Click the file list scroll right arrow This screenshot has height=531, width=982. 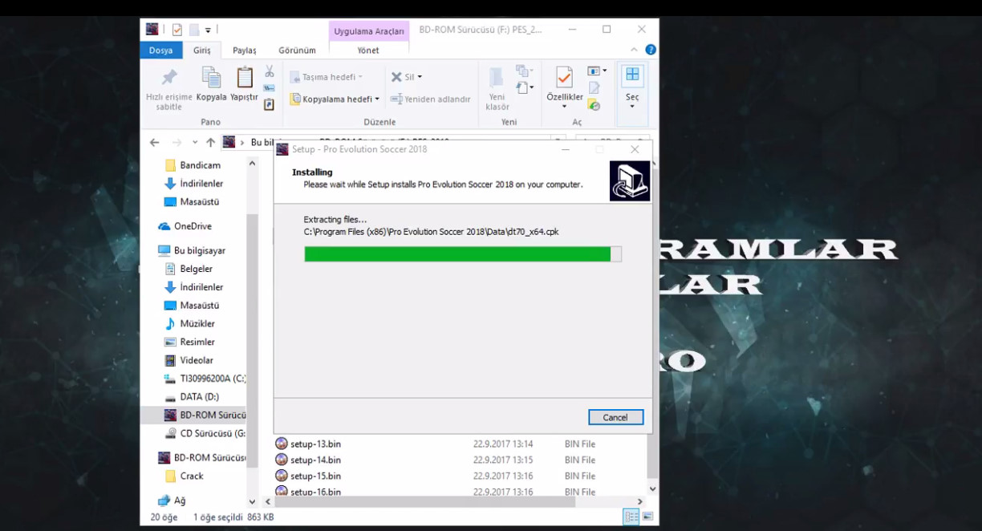point(640,502)
